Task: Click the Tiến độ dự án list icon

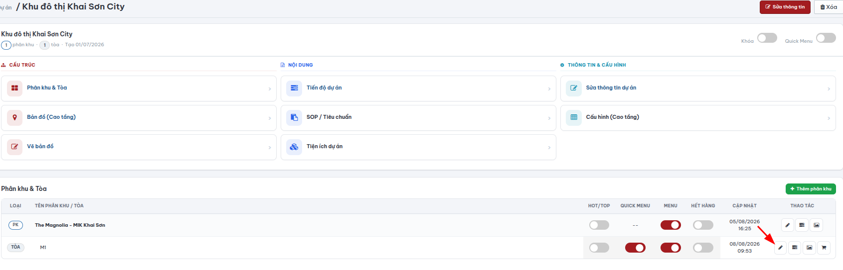Action: (x=294, y=88)
